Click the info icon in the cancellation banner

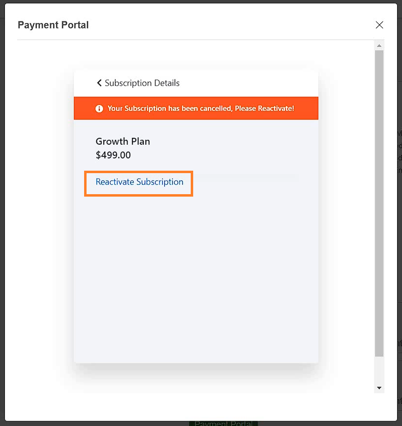point(99,109)
